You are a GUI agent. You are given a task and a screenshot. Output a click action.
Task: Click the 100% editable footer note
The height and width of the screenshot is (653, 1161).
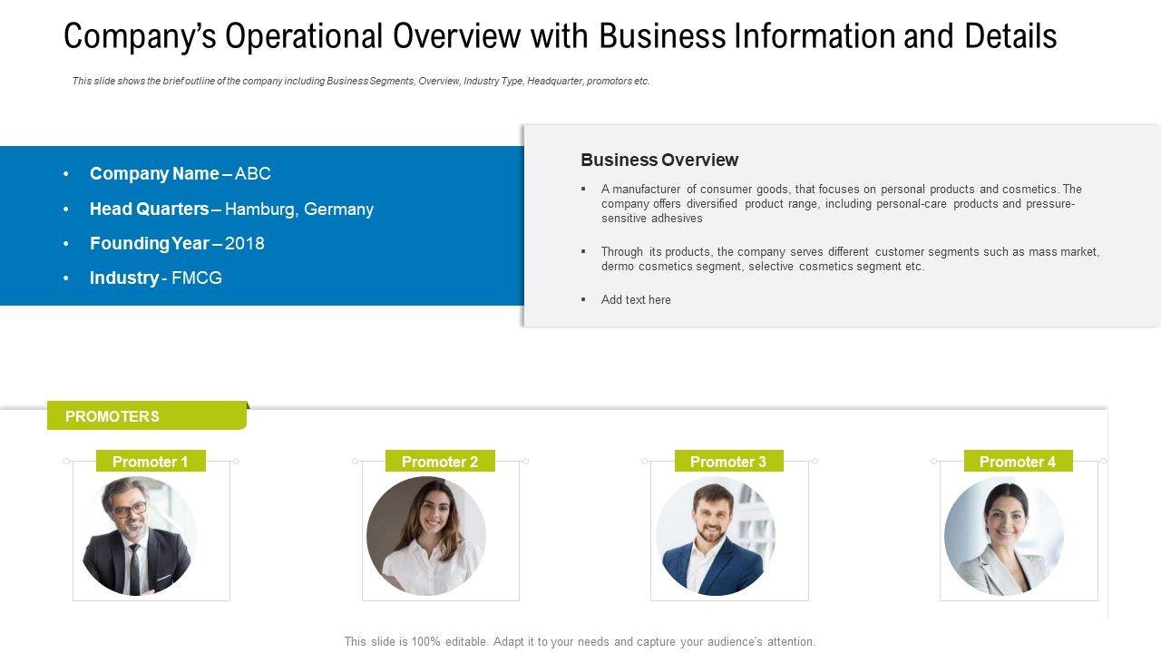click(580, 641)
